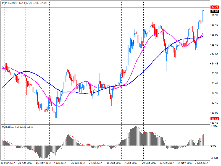The image size is (221, 166).
Task: Select the upper red horizontal line at 37.29
Action: tap(105, 7)
